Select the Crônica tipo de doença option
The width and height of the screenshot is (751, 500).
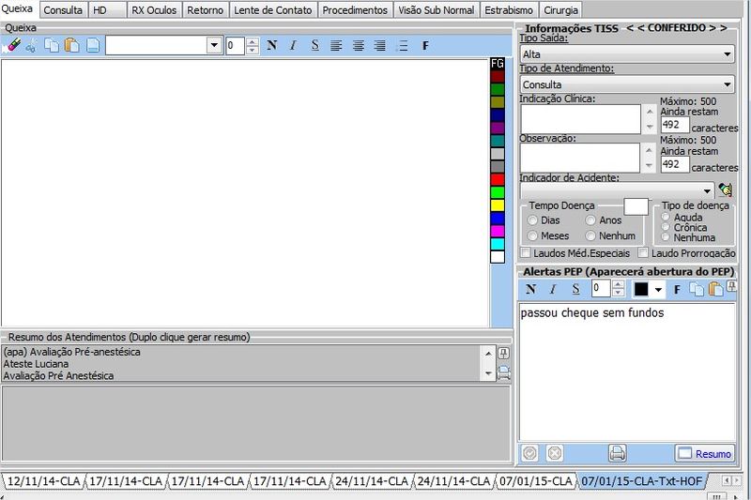click(x=666, y=228)
